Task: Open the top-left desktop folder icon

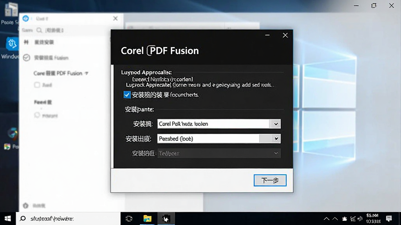Action: pos(11,10)
